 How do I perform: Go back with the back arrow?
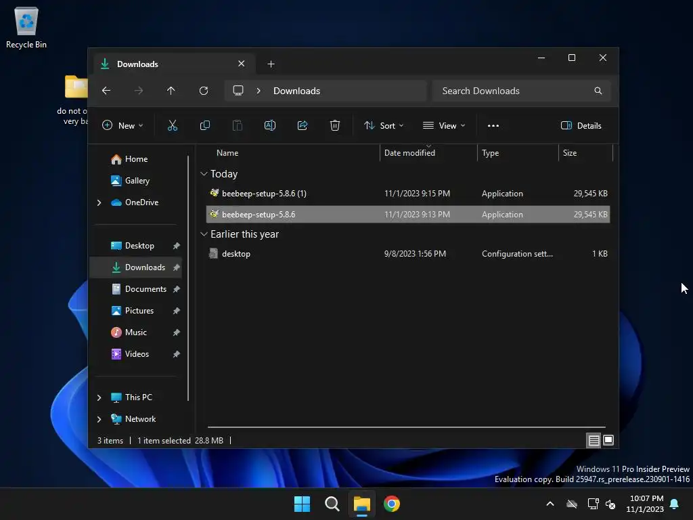pos(106,91)
